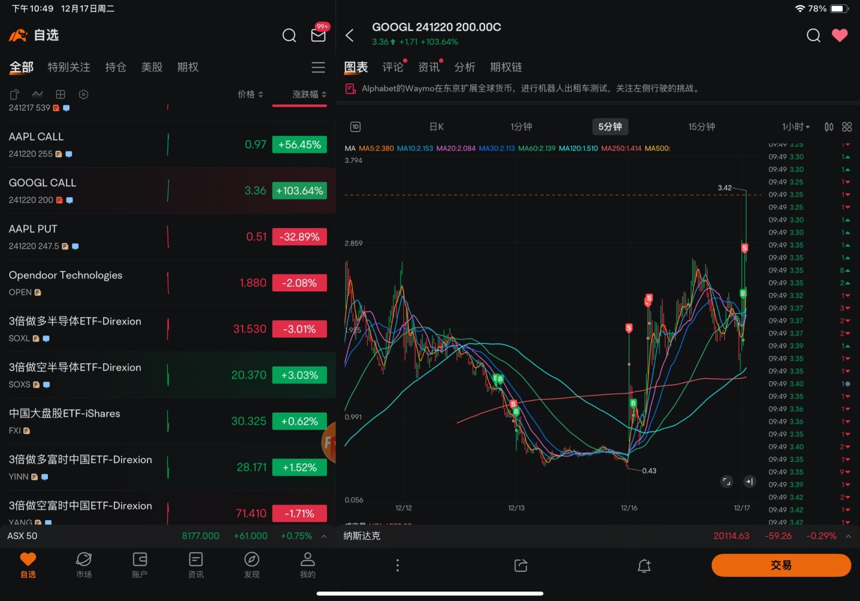Switch to 期权 options group

pyautogui.click(x=188, y=67)
